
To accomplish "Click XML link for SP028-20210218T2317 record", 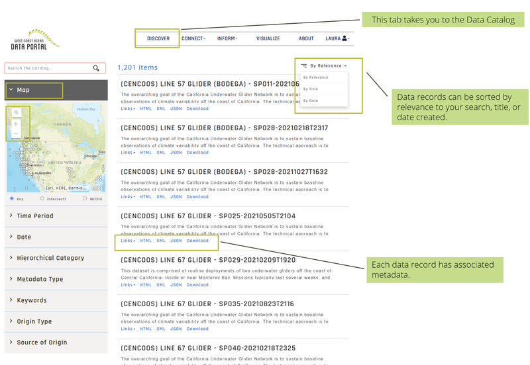I will click(x=161, y=153).
